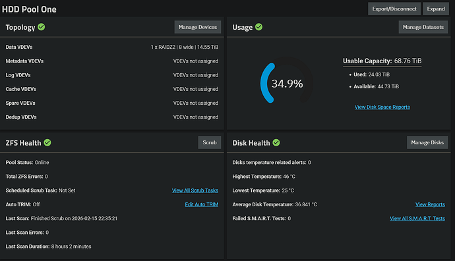Click the 'Last Scan Errors: 0' row
The image size is (455, 261).
click(27, 232)
